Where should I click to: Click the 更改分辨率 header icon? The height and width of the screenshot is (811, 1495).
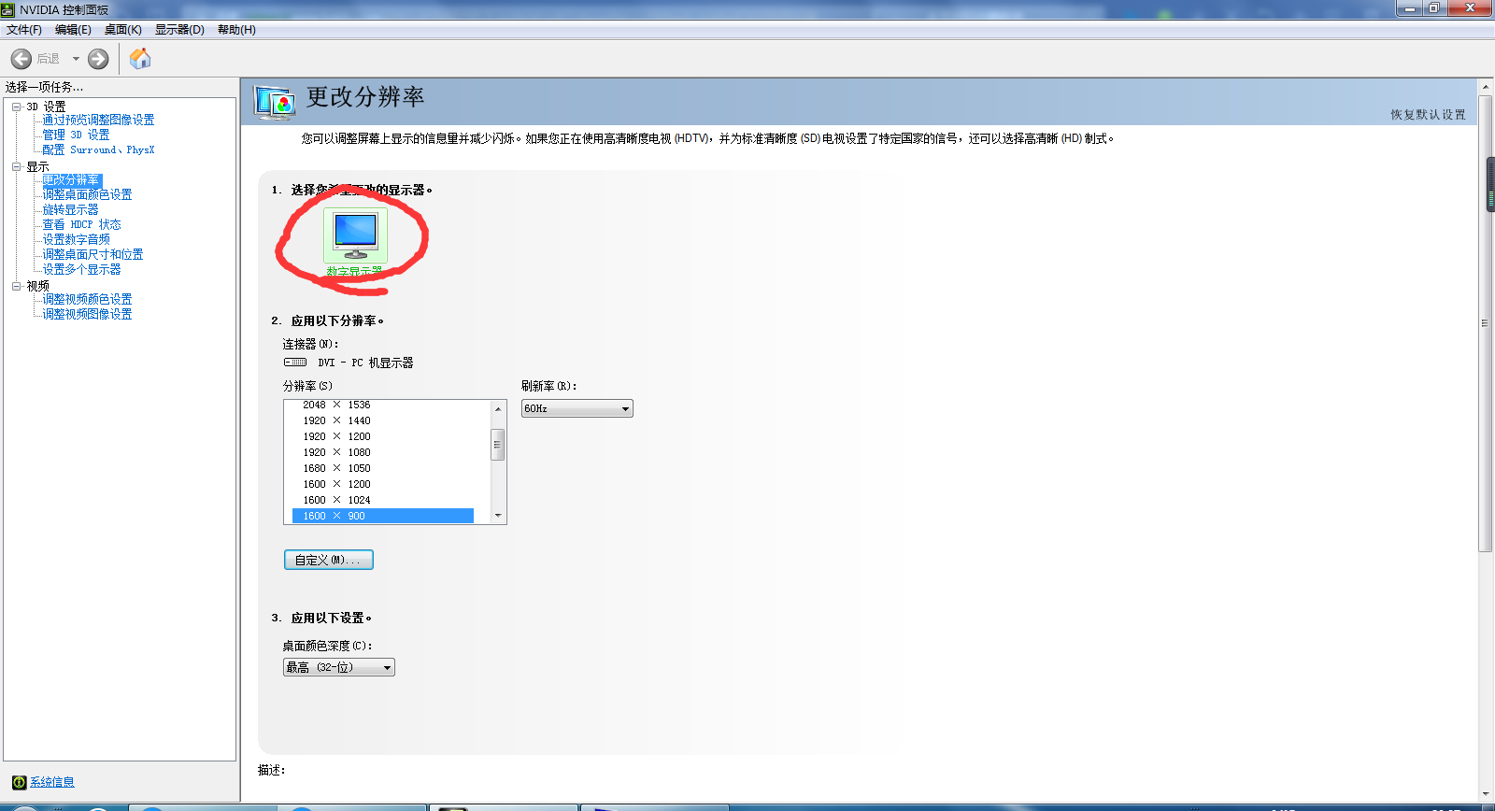click(x=275, y=101)
